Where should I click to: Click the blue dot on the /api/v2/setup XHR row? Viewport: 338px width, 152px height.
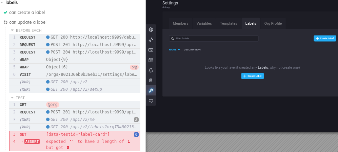48,89
